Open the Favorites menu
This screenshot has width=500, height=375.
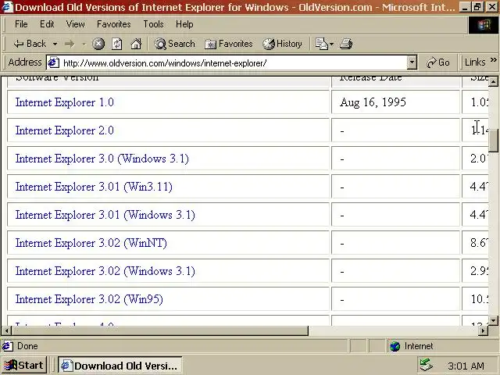(x=114, y=24)
